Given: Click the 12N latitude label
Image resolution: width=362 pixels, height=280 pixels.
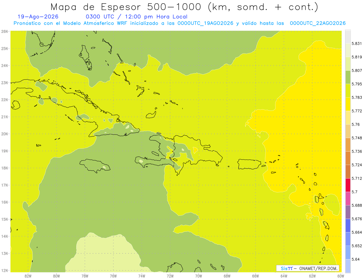Looking at the screenshot, I should (x=5, y=270).
